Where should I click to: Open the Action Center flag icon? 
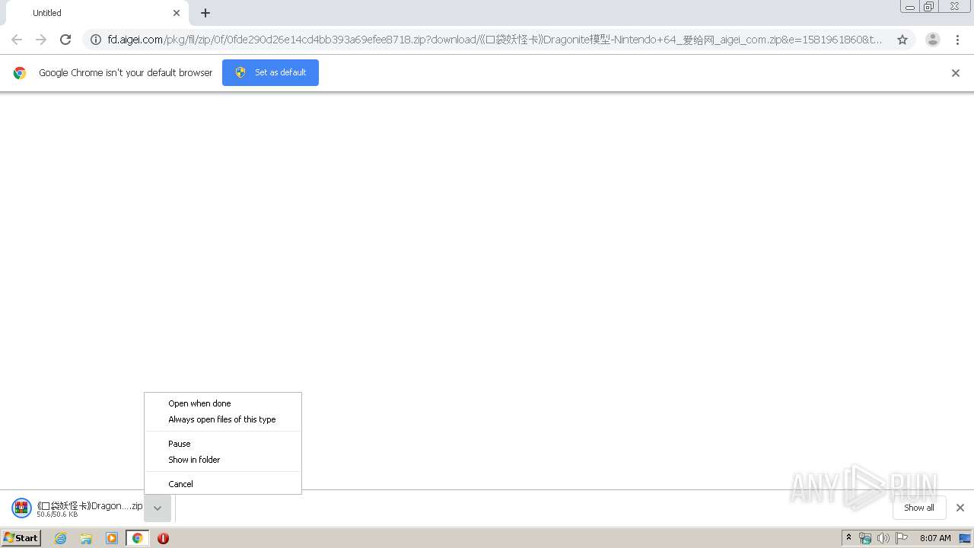coord(902,538)
